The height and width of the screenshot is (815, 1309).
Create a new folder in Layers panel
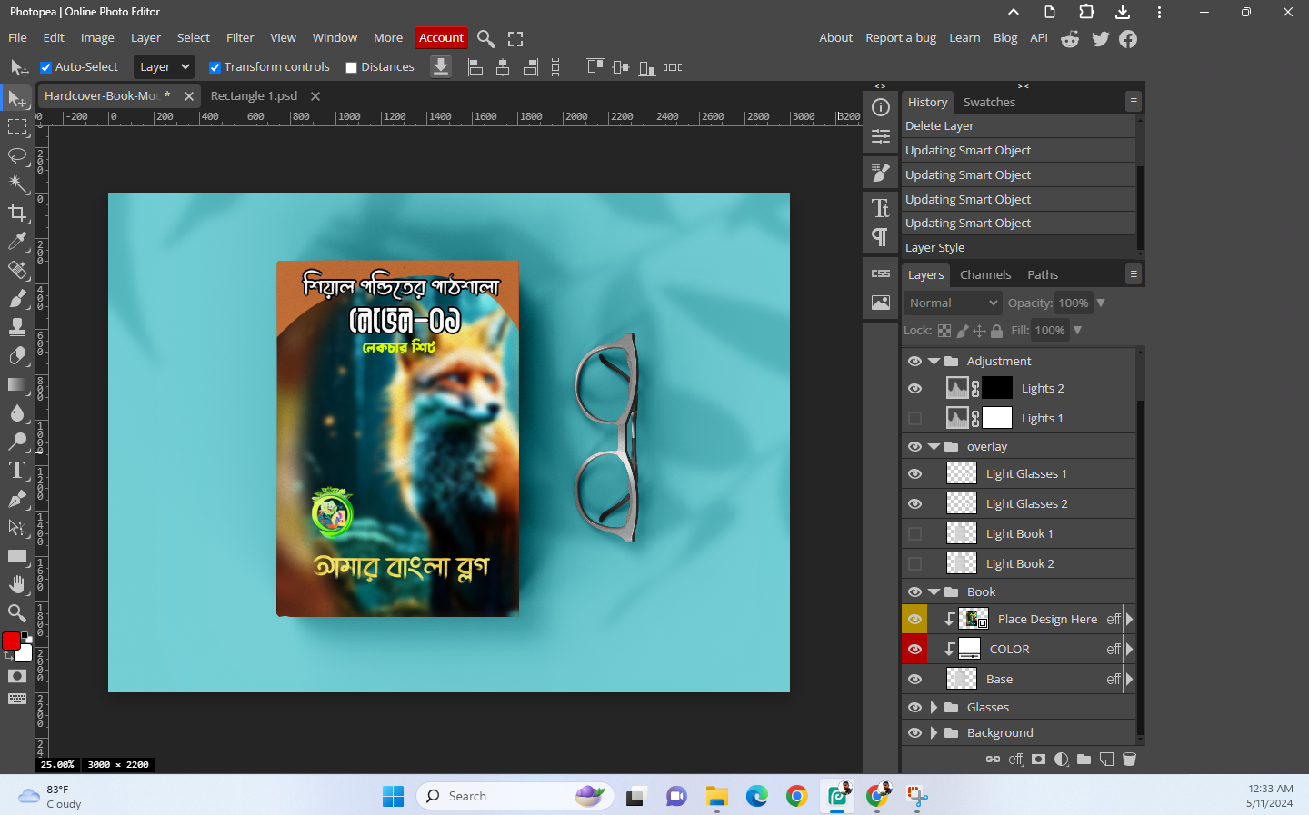(x=1084, y=760)
